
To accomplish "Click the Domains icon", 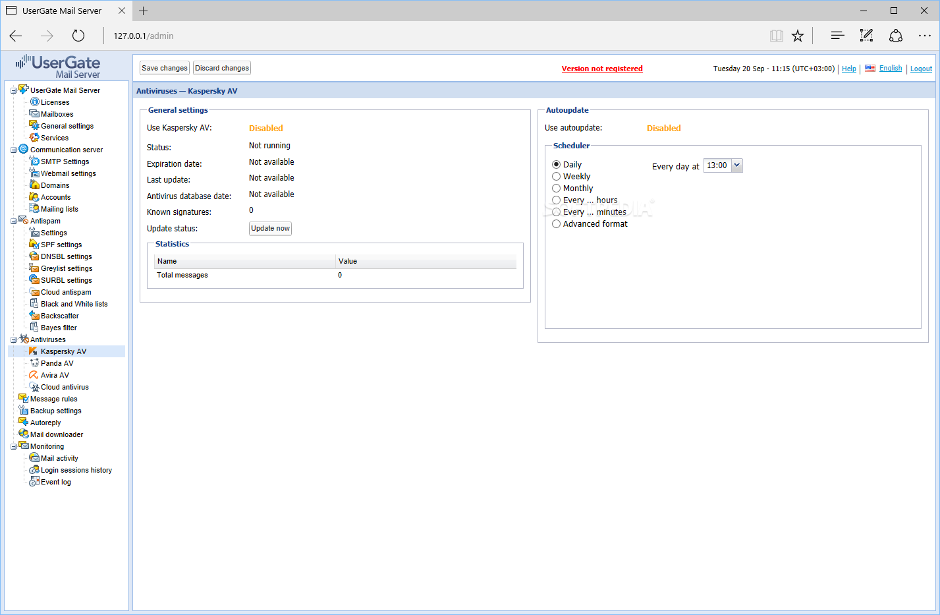I will click(x=34, y=185).
